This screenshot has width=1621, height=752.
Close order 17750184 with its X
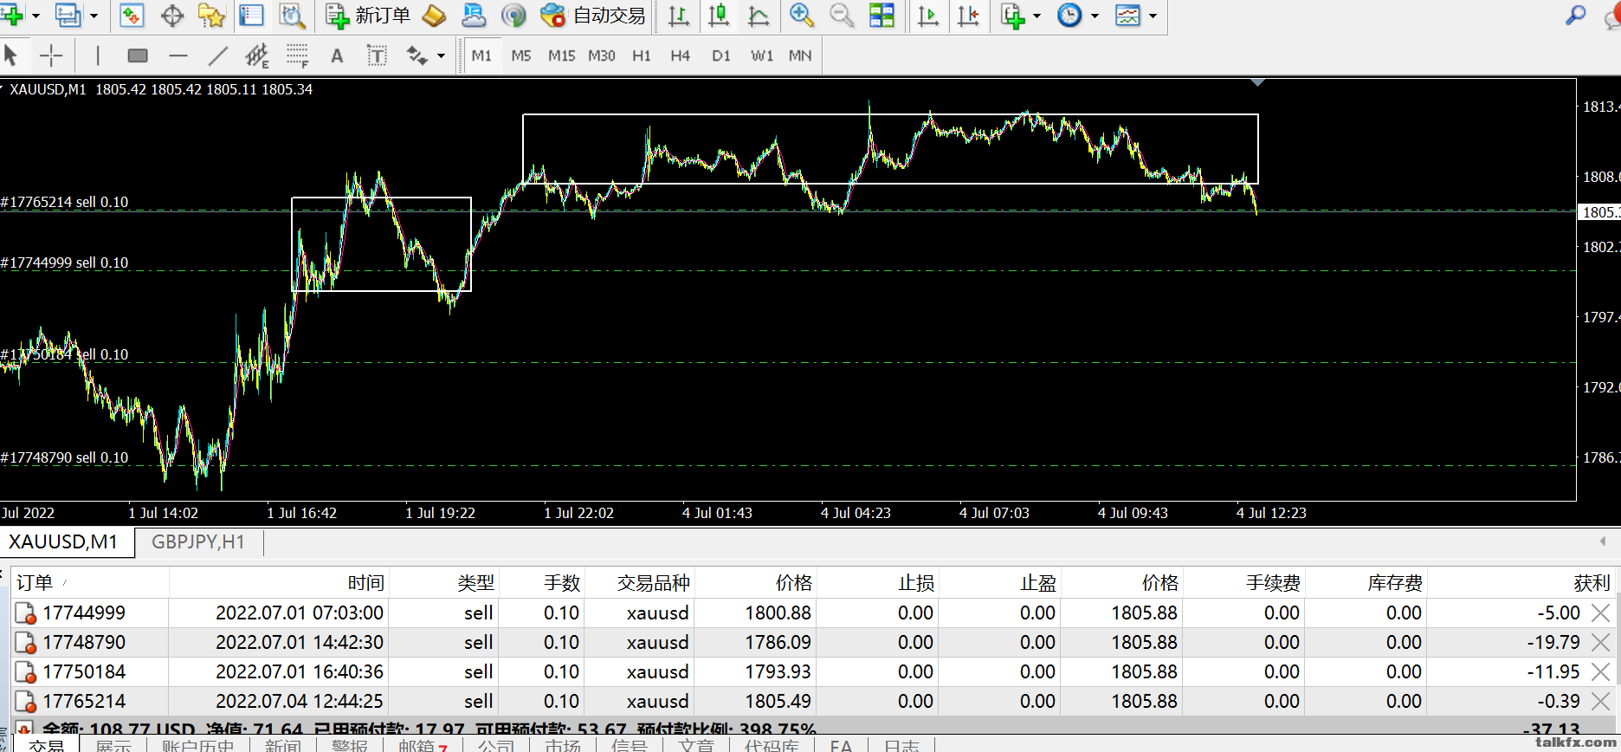click(x=1600, y=672)
